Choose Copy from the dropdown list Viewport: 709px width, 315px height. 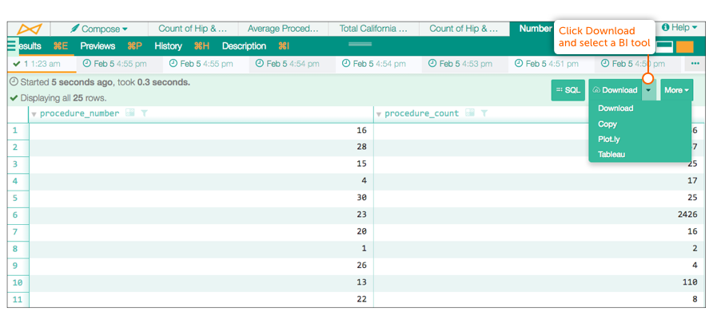607,124
